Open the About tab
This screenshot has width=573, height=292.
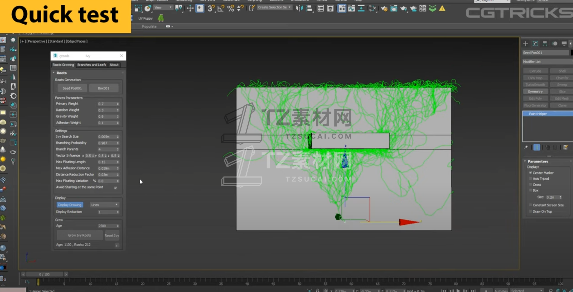click(x=114, y=65)
